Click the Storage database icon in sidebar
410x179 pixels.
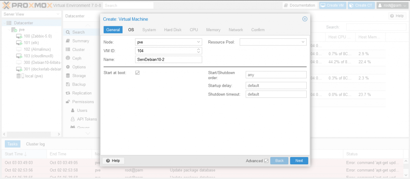point(68,76)
